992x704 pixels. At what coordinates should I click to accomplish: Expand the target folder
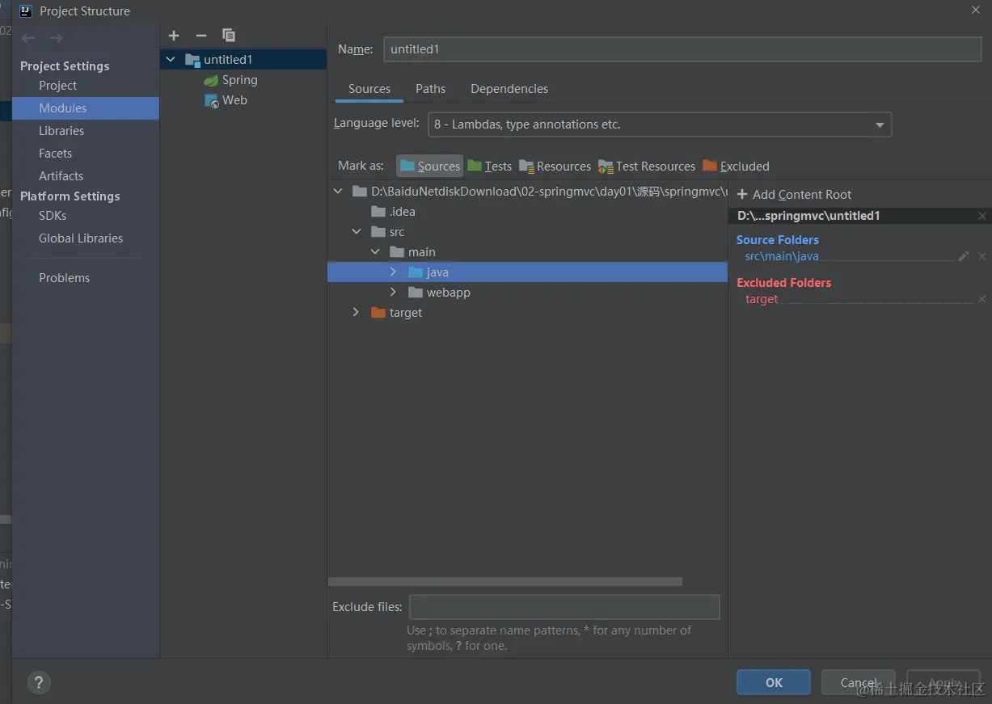pos(356,312)
